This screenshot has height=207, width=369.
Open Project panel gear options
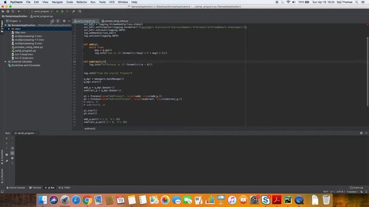(64, 21)
